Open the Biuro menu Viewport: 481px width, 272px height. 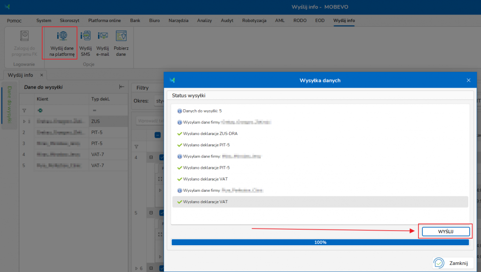tap(154, 21)
